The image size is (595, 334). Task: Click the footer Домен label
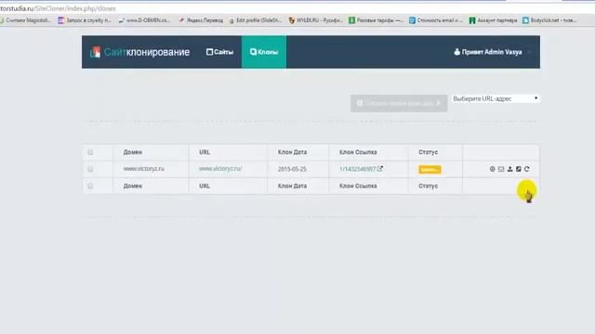click(x=132, y=186)
